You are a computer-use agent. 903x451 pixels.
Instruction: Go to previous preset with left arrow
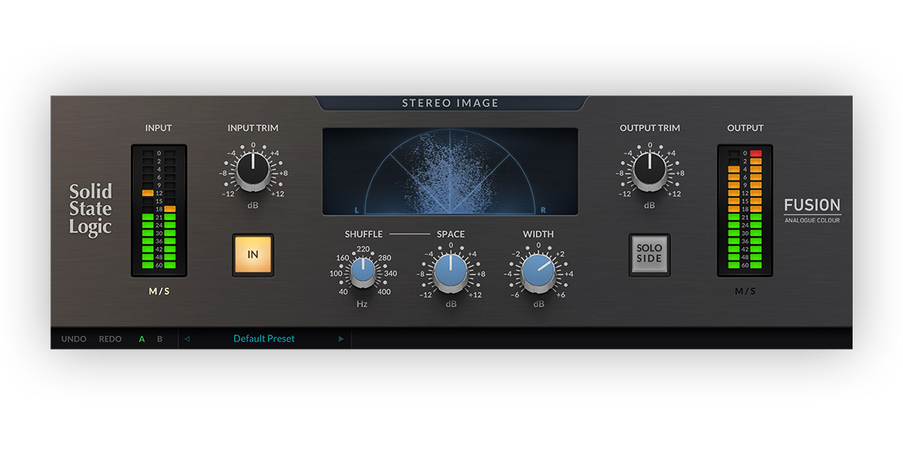[187, 339]
